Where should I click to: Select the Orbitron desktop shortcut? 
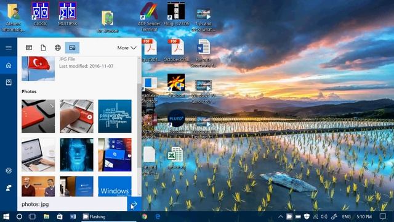[176, 86]
